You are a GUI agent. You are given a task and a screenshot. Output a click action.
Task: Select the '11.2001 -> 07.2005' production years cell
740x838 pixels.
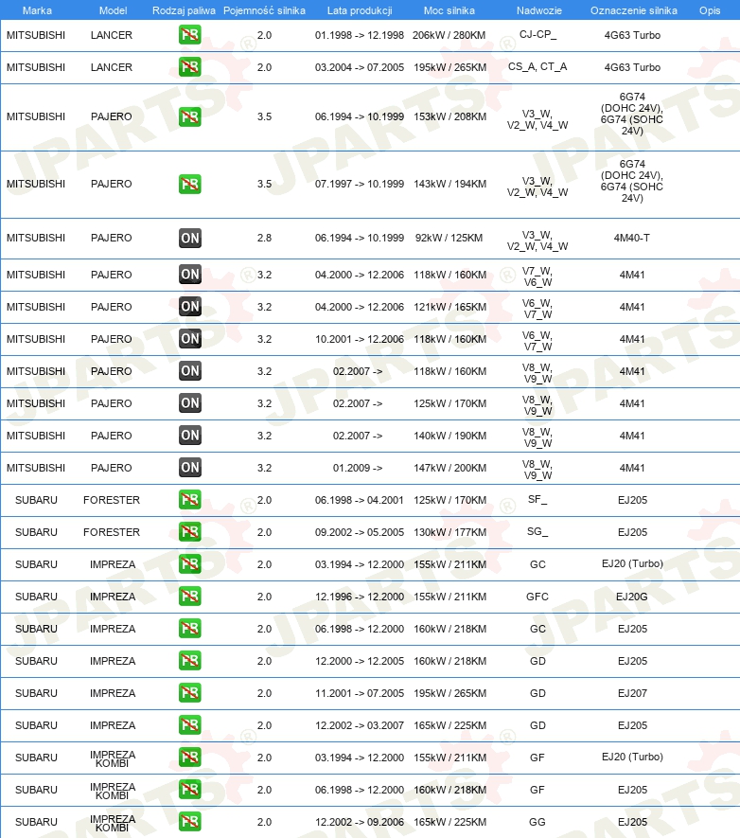tap(360, 693)
